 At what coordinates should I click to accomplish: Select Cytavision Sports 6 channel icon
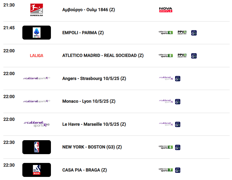pyautogui.click(x=165, y=147)
